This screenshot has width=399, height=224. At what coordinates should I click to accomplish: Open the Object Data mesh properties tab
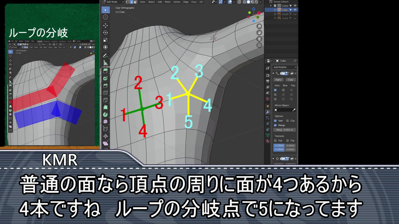tap(268, 135)
